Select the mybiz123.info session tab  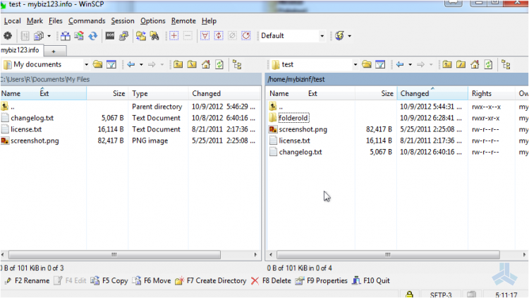coord(21,50)
